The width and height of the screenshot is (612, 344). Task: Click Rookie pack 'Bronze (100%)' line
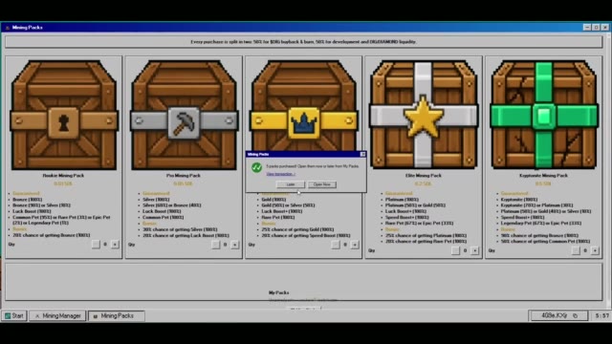point(27,200)
